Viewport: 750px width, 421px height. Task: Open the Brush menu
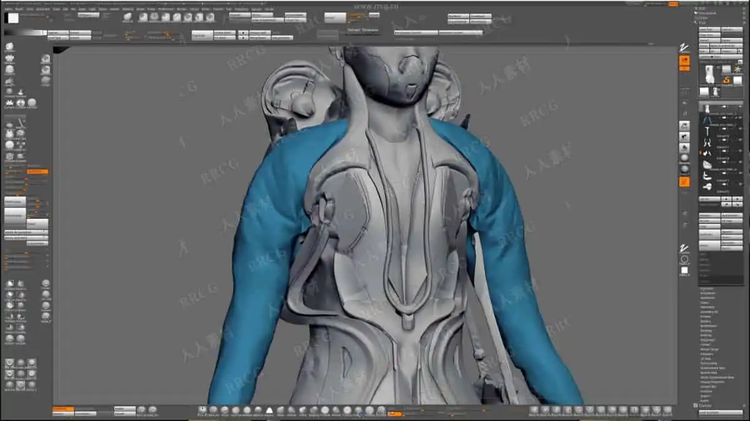coord(18,9)
